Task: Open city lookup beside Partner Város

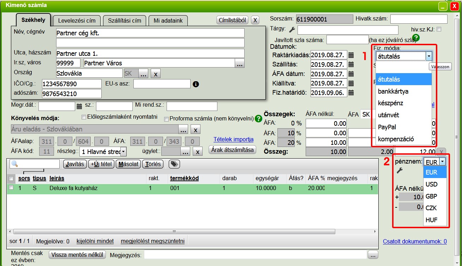Action: 240,64
